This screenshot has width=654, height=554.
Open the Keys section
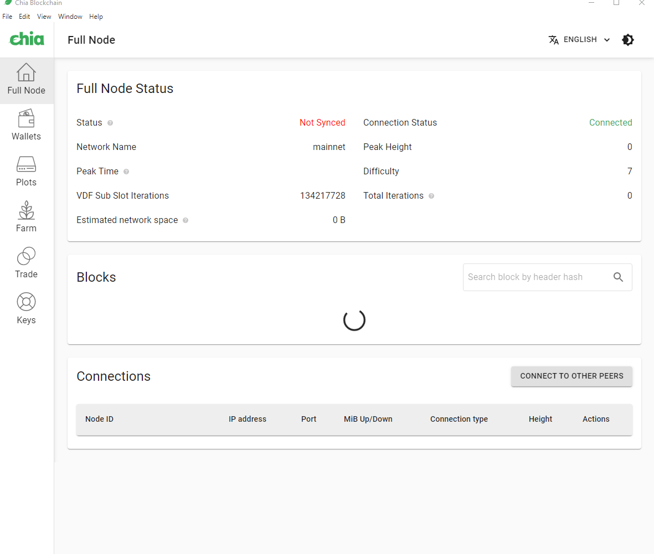pos(26,310)
